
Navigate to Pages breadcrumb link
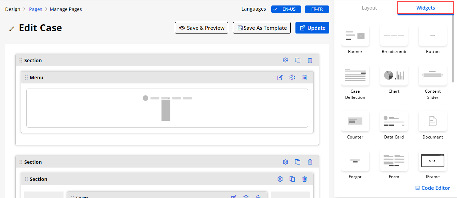(36, 9)
